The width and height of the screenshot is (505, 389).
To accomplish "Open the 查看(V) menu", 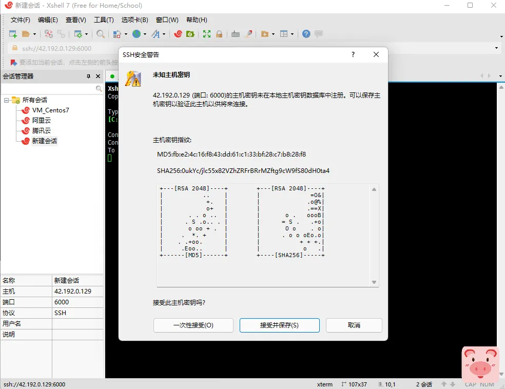I will coord(75,20).
